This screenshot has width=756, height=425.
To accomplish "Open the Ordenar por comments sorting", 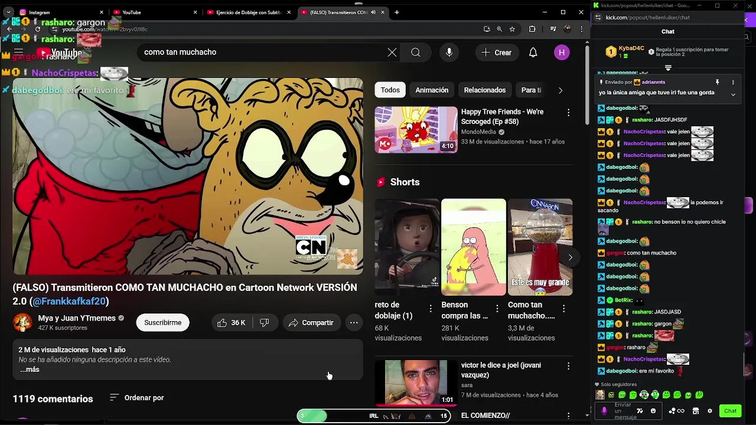I will tap(137, 398).
